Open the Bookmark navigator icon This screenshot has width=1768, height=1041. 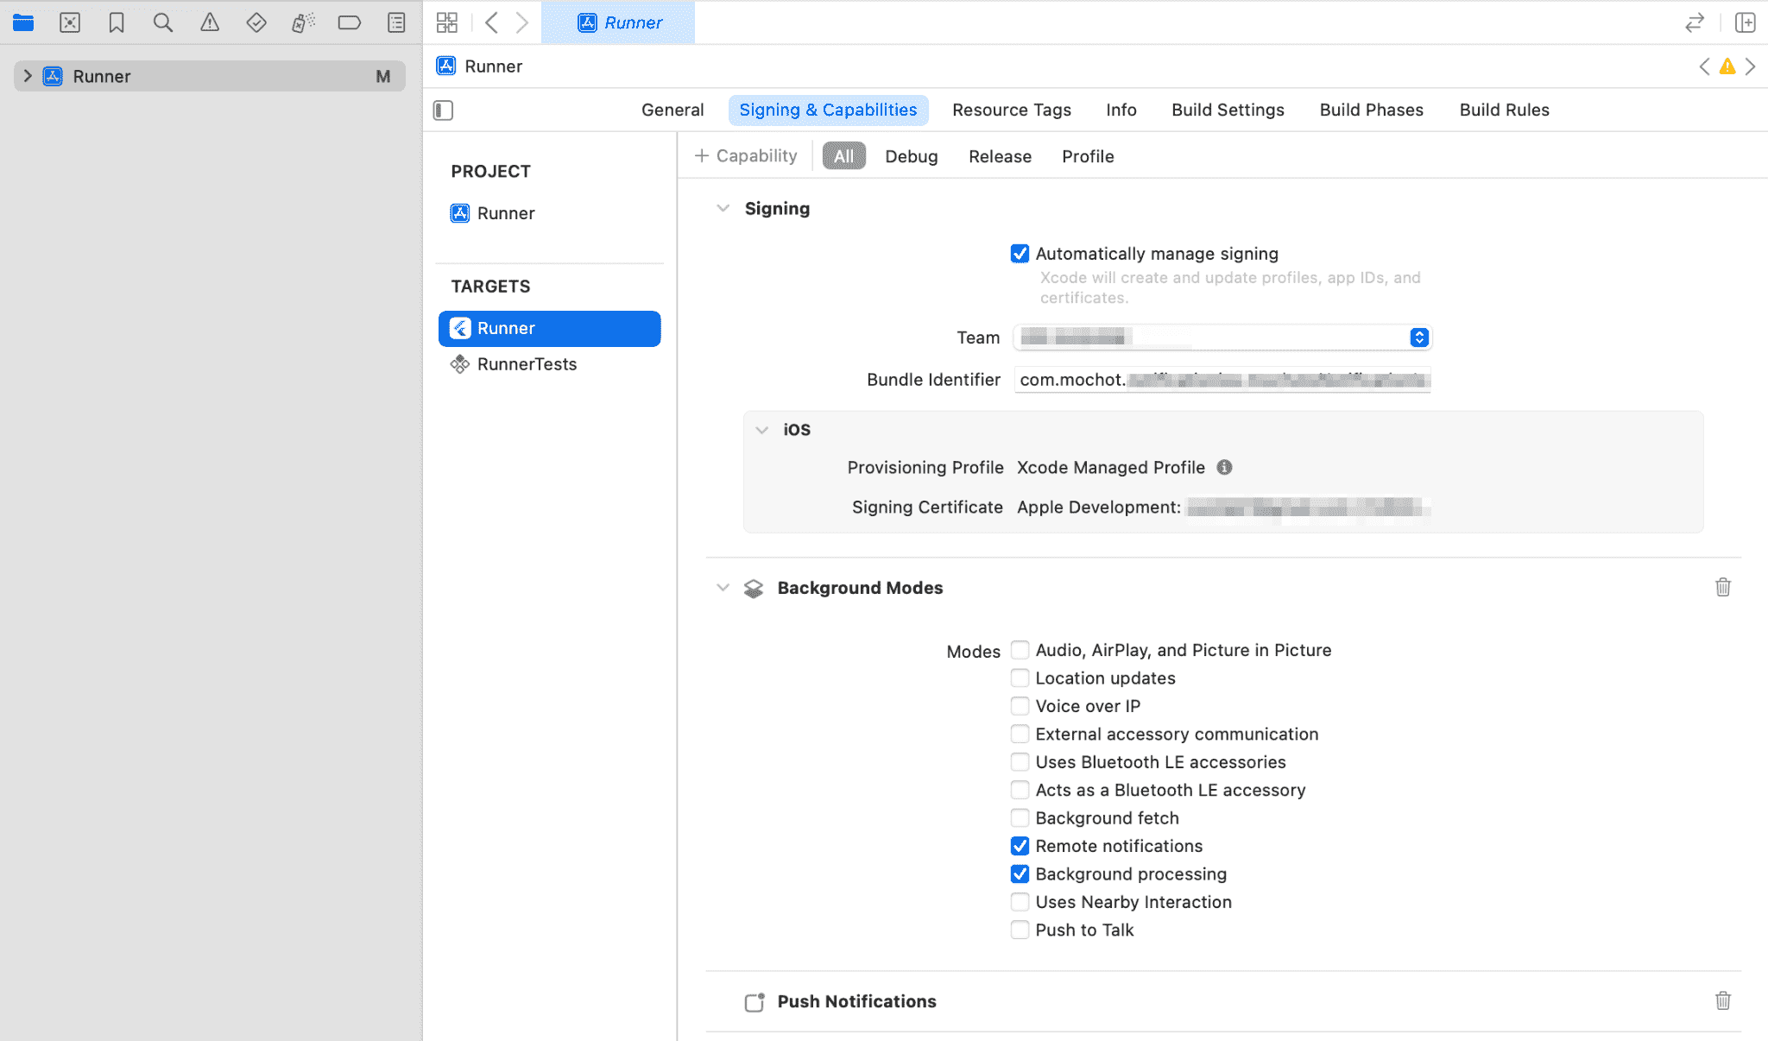(117, 22)
